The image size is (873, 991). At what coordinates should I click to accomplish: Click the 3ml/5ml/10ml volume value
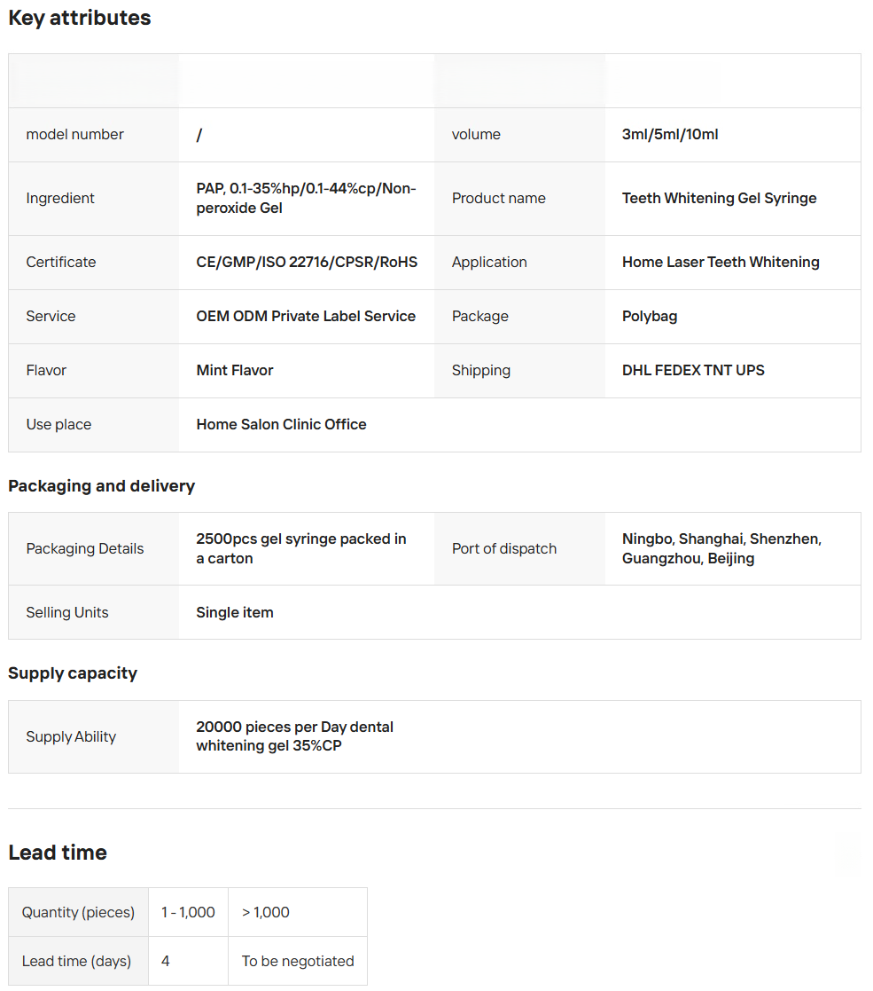(670, 135)
